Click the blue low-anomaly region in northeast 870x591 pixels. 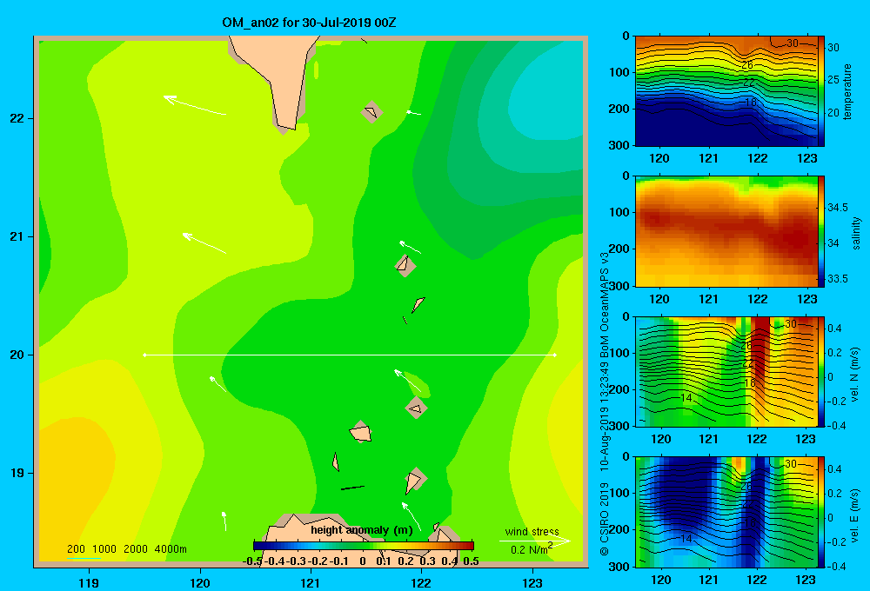(546, 89)
